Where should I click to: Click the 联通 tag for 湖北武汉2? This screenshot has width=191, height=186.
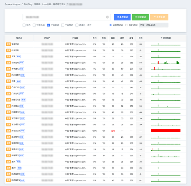[9, 131]
